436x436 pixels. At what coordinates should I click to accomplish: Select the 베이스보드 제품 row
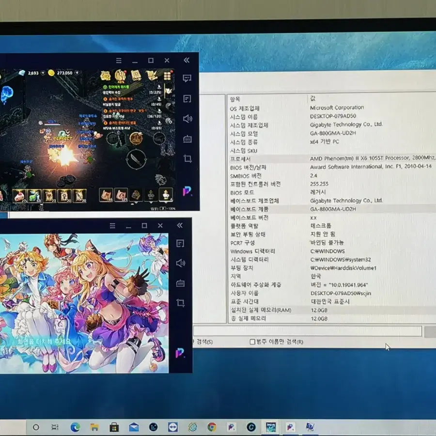click(x=332, y=209)
